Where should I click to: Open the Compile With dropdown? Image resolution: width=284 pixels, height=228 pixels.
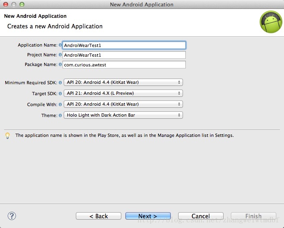(123, 104)
